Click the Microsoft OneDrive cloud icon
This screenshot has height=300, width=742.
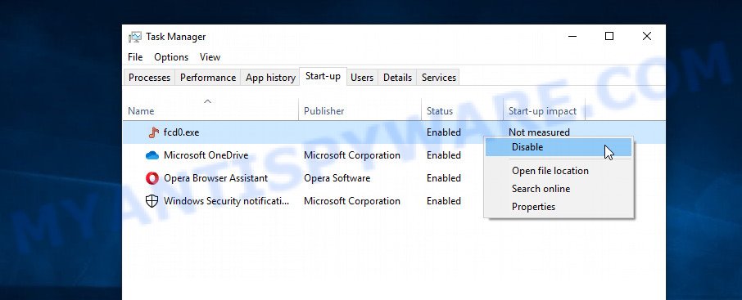tap(152, 155)
